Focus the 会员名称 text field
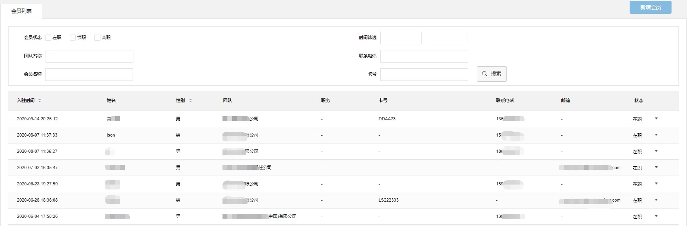This screenshot has width=687, height=226. pyautogui.click(x=89, y=74)
